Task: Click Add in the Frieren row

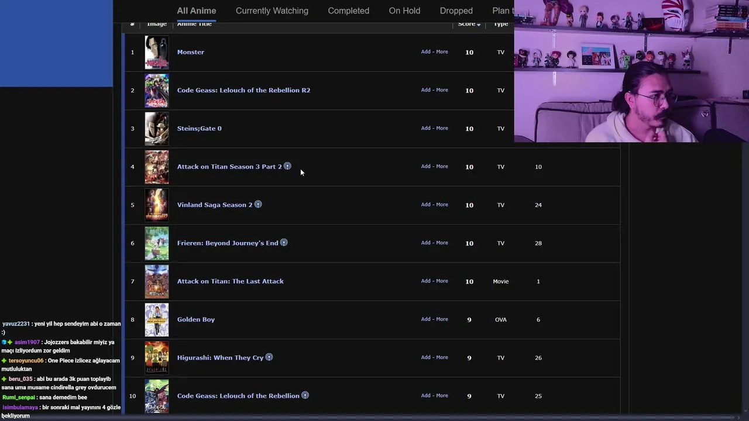Action: (426, 243)
